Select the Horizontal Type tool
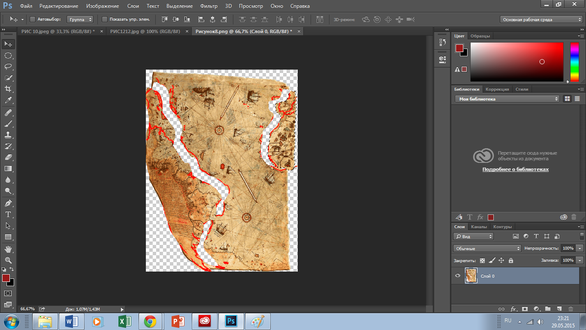This screenshot has height=330, width=586. (8, 214)
